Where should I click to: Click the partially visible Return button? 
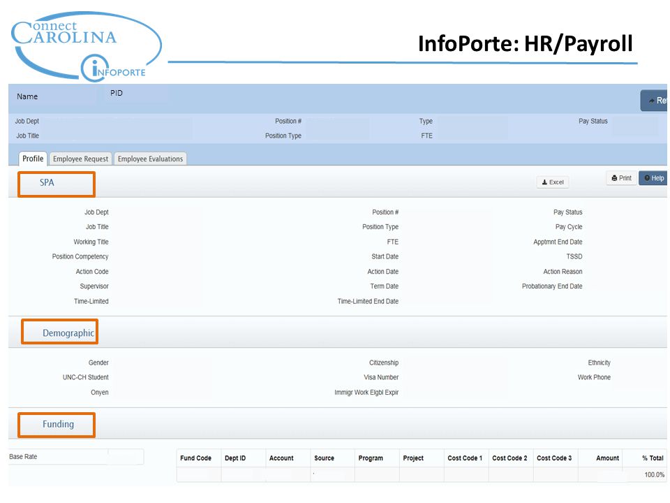point(655,101)
